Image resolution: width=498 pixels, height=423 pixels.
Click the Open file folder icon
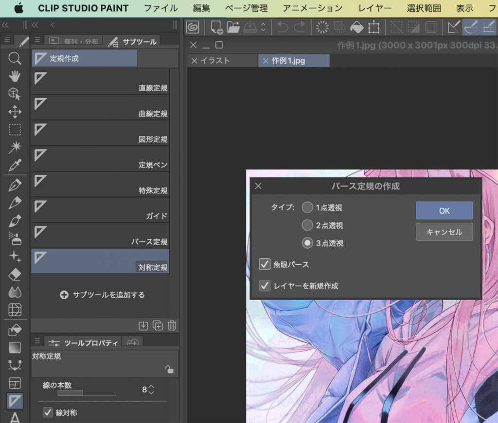pos(233,27)
